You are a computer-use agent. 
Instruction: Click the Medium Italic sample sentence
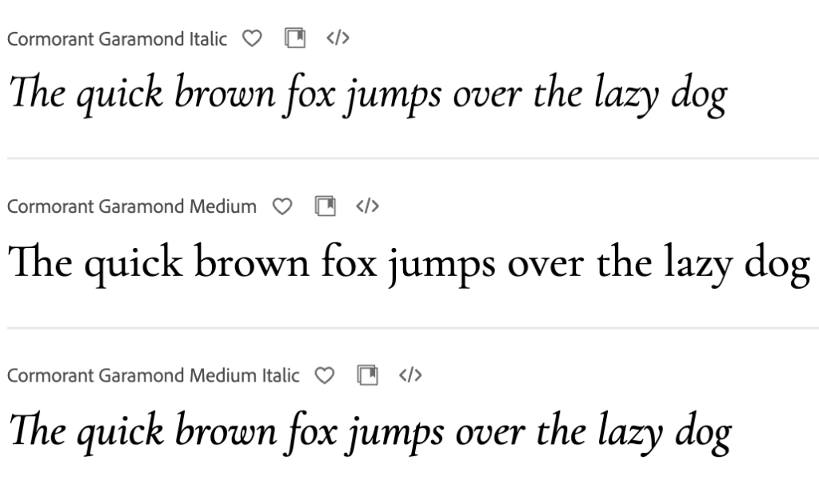click(x=370, y=431)
